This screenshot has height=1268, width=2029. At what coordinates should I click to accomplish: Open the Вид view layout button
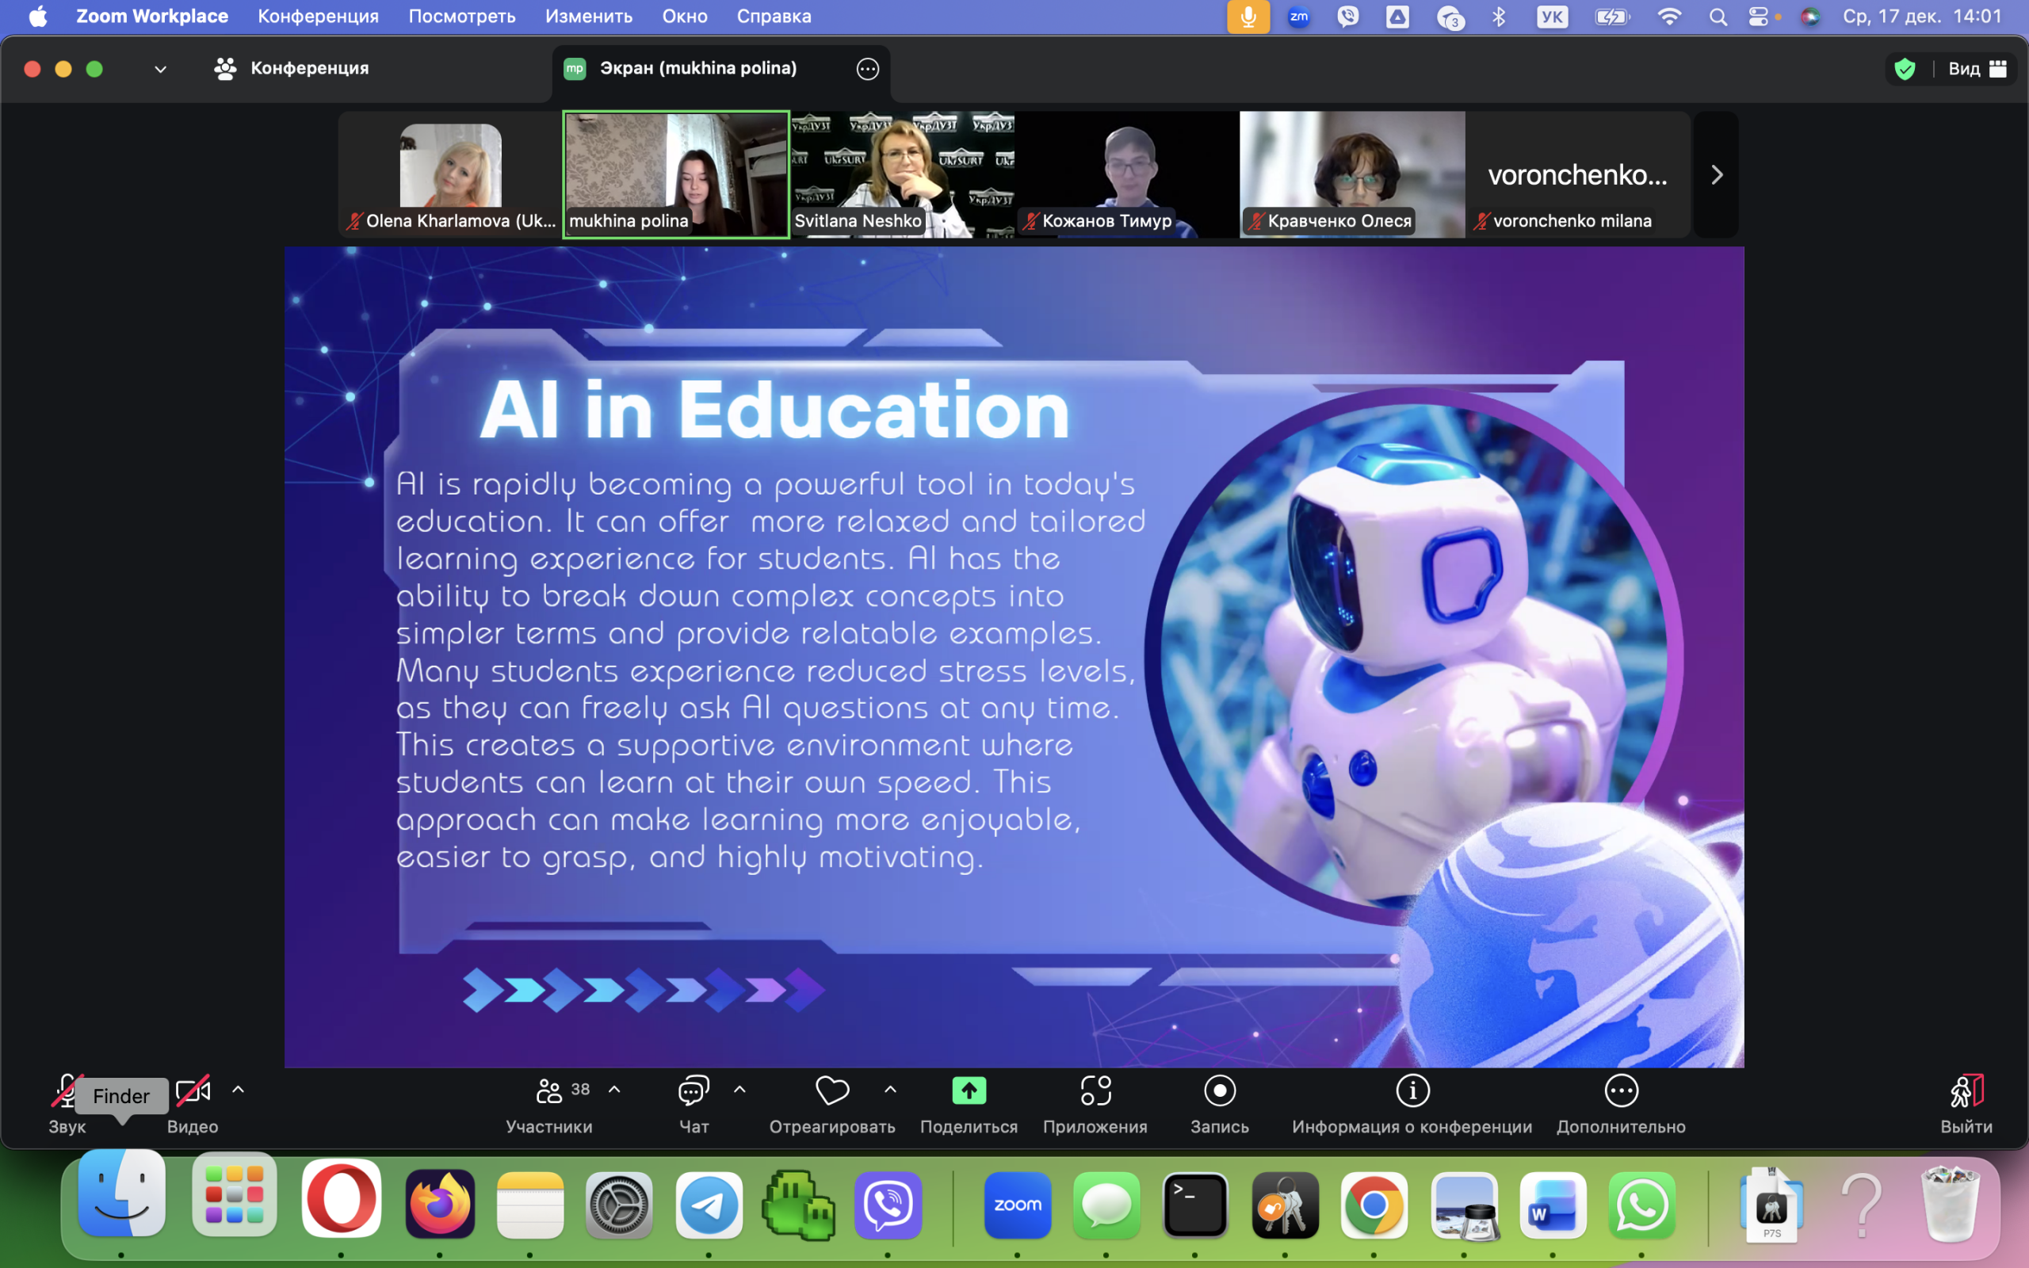point(1976,69)
